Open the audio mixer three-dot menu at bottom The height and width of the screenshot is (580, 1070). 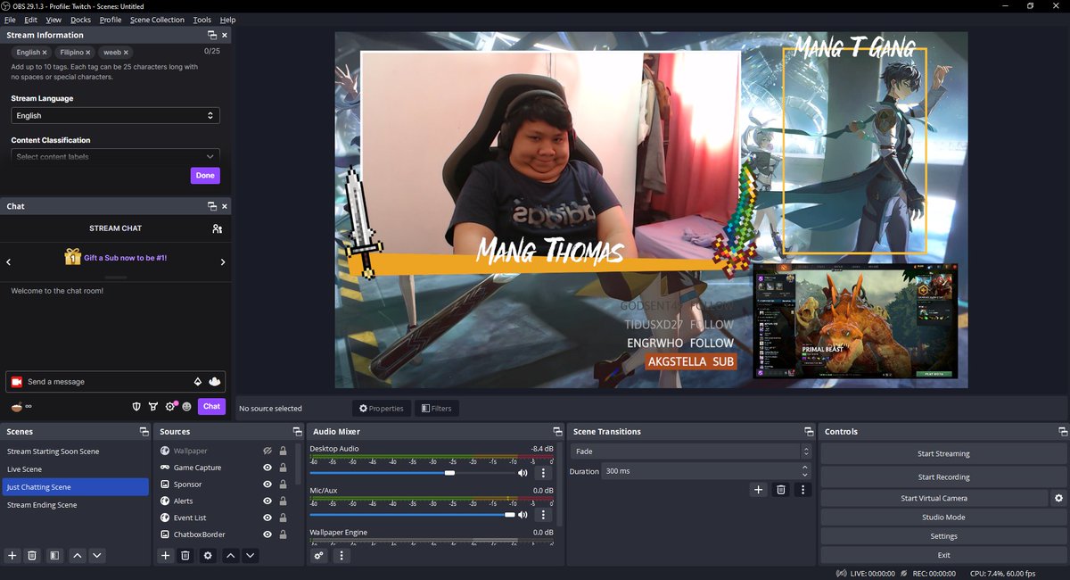pyautogui.click(x=342, y=555)
